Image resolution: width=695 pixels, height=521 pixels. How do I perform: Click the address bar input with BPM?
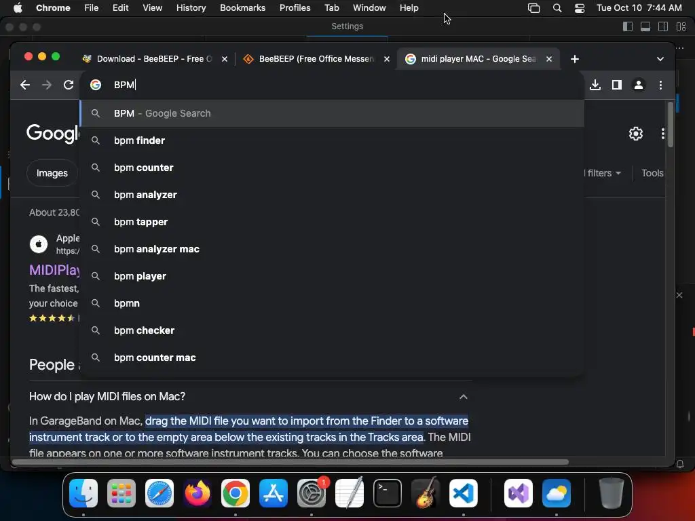[332, 85]
